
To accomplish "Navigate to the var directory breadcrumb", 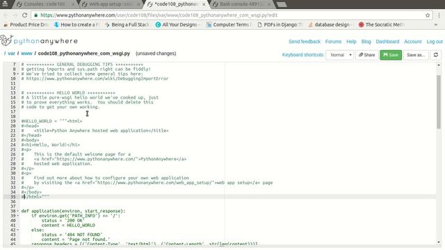I will 11,53.
